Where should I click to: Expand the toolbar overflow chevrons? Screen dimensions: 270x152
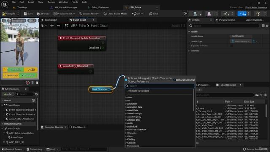[x=186, y=14]
